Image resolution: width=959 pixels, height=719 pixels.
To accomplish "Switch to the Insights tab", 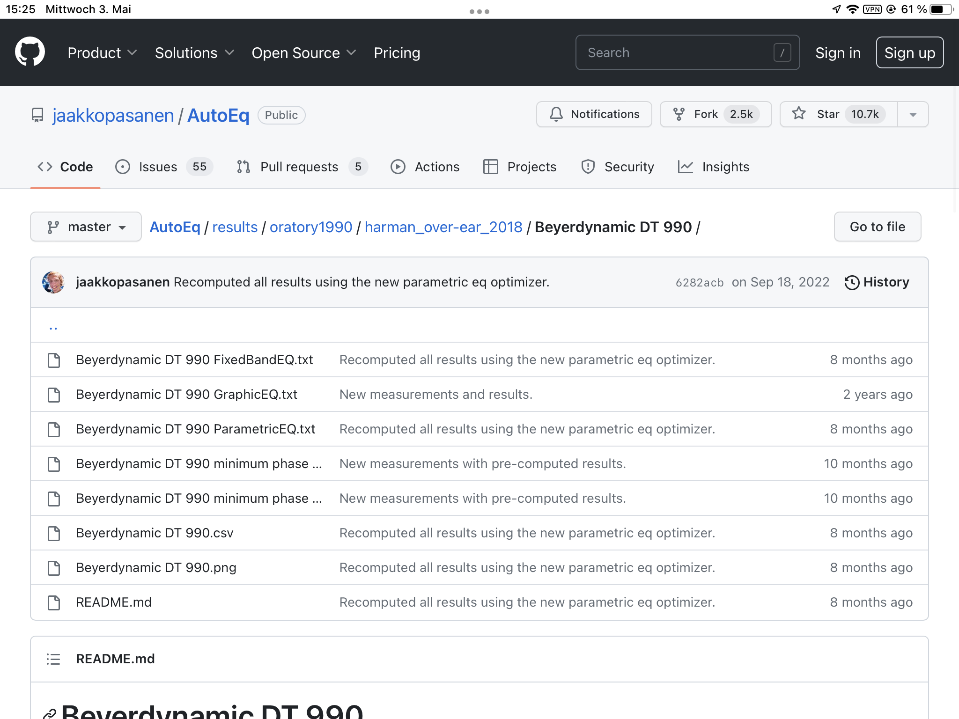I will point(714,167).
